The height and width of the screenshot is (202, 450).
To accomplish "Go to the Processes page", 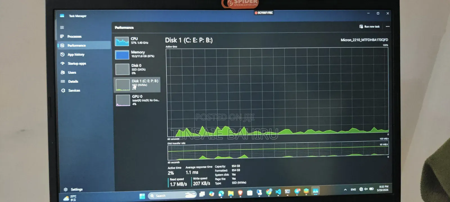I will coord(71,36).
